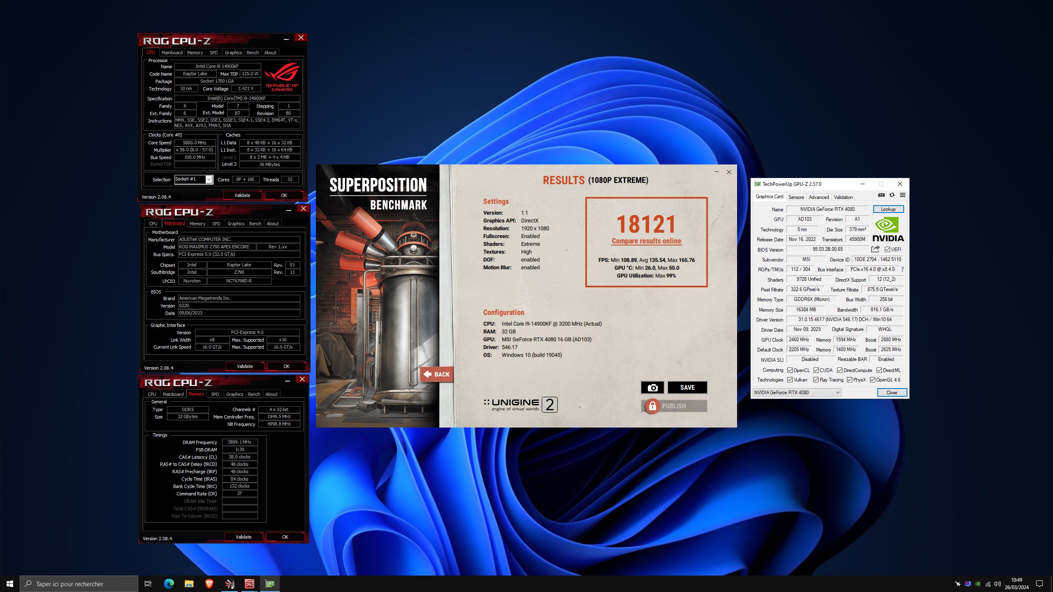
Task: Click the taskbar search box
Action: (x=79, y=584)
